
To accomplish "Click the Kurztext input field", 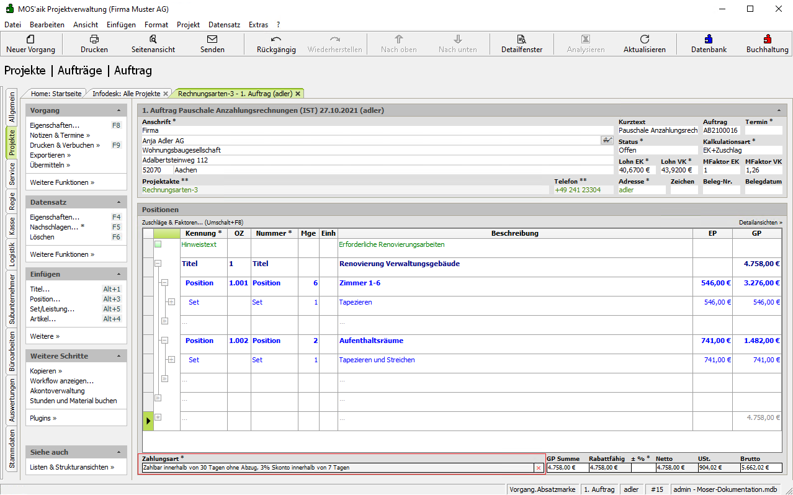I will coord(658,130).
